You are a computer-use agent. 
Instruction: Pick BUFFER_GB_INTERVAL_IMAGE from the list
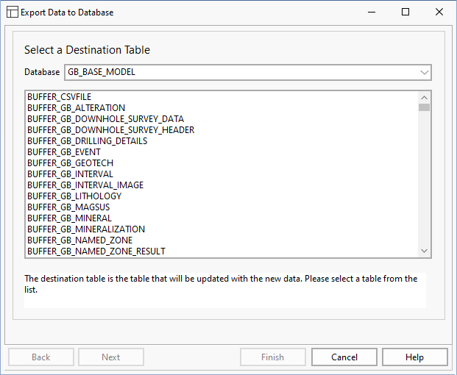(x=85, y=185)
